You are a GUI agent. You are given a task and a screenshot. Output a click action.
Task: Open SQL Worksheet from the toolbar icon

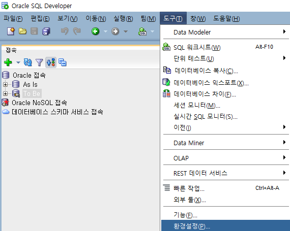(x=142, y=31)
